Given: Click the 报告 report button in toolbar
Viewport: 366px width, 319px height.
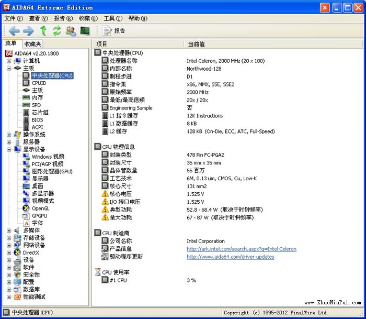Looking at the screenshot, I should (114, 30).
